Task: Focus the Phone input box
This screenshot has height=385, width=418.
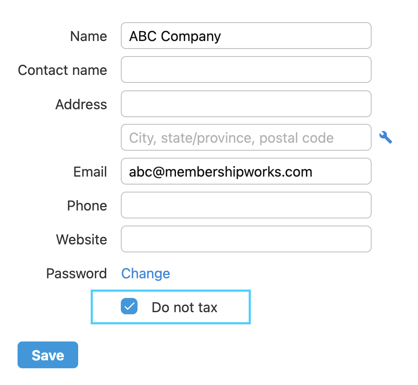Action: 246,205
